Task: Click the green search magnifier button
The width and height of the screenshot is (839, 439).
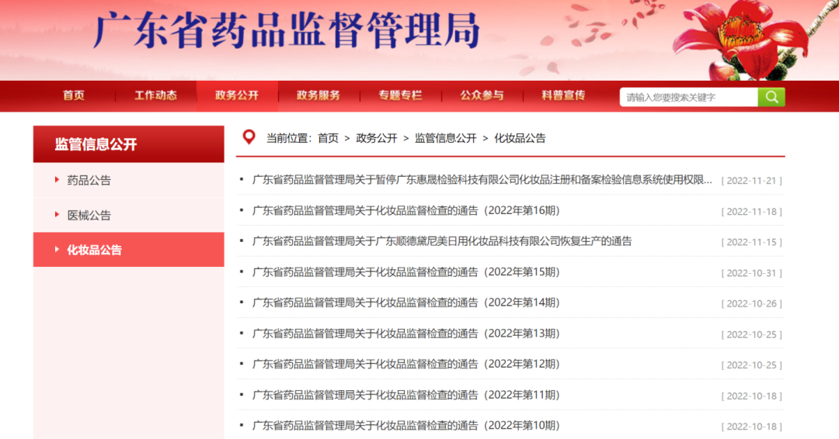Action: (x=771, y=97)
